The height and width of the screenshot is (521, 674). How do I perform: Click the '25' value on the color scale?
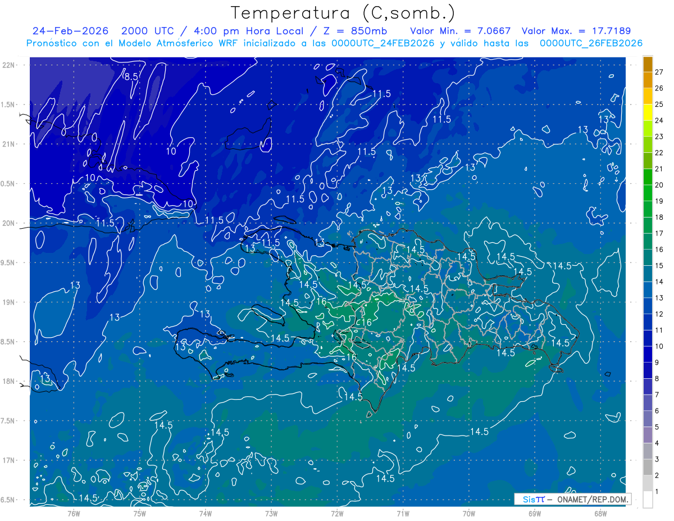click(659, 104)
